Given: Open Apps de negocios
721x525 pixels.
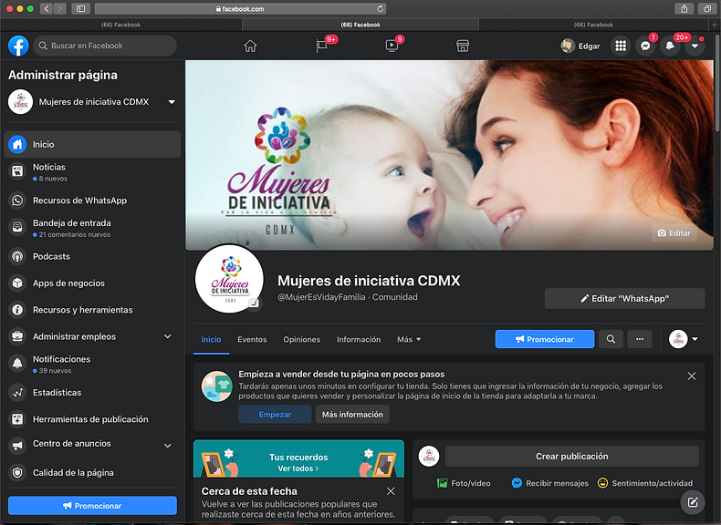Looking at the screenshot, I should 92,283.
